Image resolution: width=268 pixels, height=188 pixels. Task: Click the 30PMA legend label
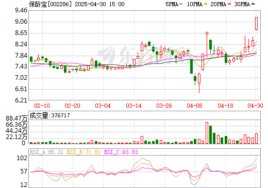[x=242, y=4]
